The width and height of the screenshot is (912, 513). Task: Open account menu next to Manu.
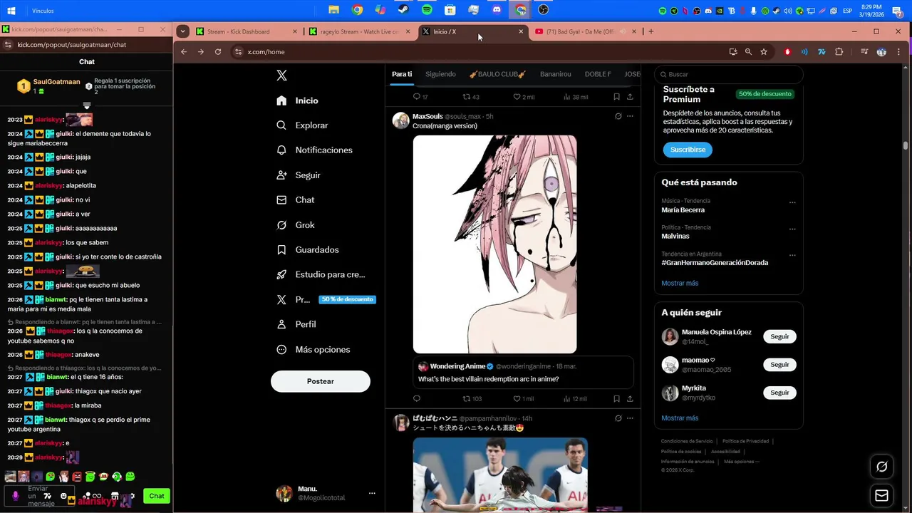pyautogui.click(x=372, y=493)
